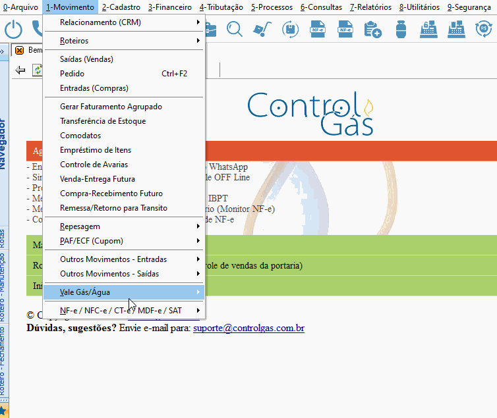Viewport: 497px width, 418px height.
Task: Click the first NF-e document icon
Action: pos(318,29)
